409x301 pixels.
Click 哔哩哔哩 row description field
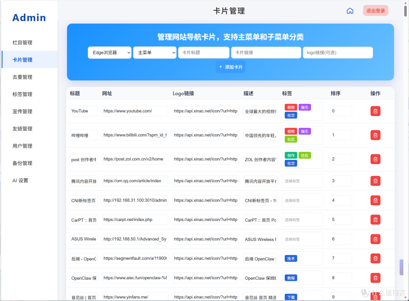(x=260, y=135)
